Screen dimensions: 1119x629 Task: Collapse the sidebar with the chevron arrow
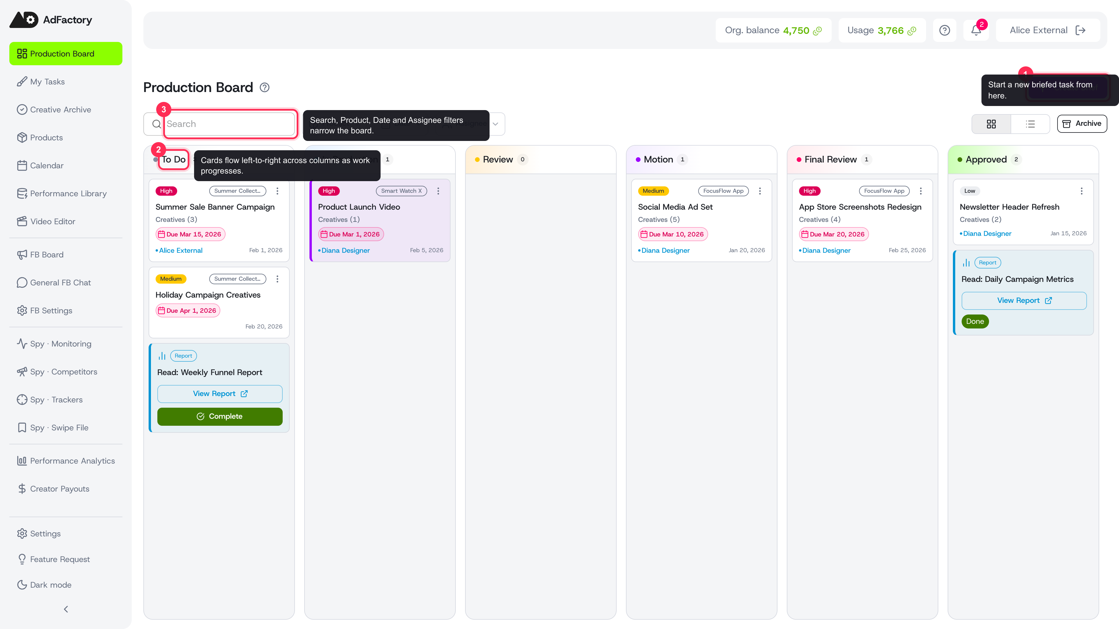[x=66, y=609]
